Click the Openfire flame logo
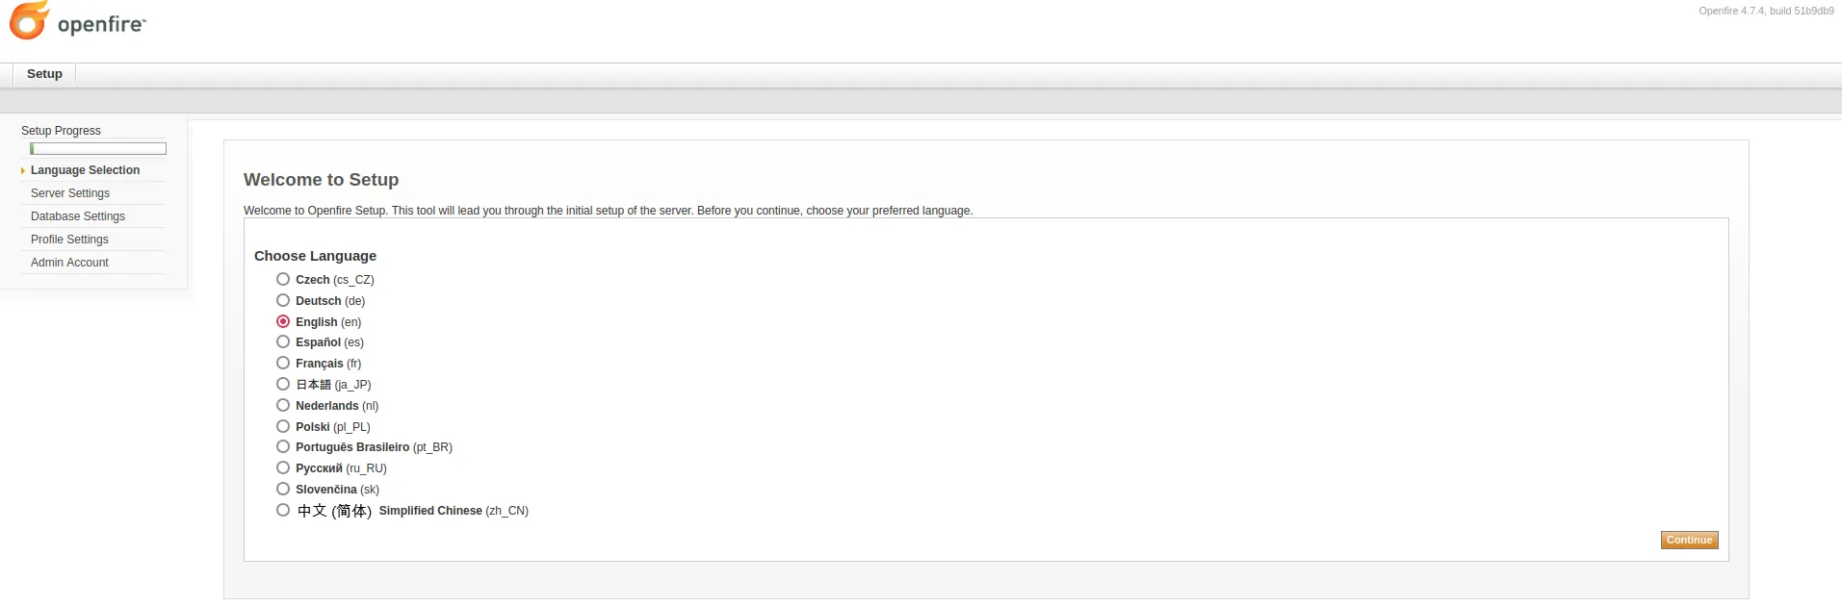The image size is (1842, 606). point(29,21)
